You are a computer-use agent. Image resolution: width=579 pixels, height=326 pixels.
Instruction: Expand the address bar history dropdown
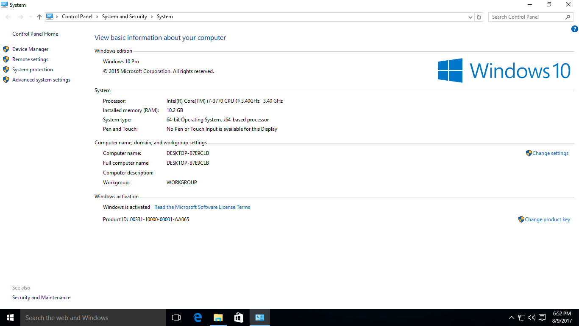point(470,17)
